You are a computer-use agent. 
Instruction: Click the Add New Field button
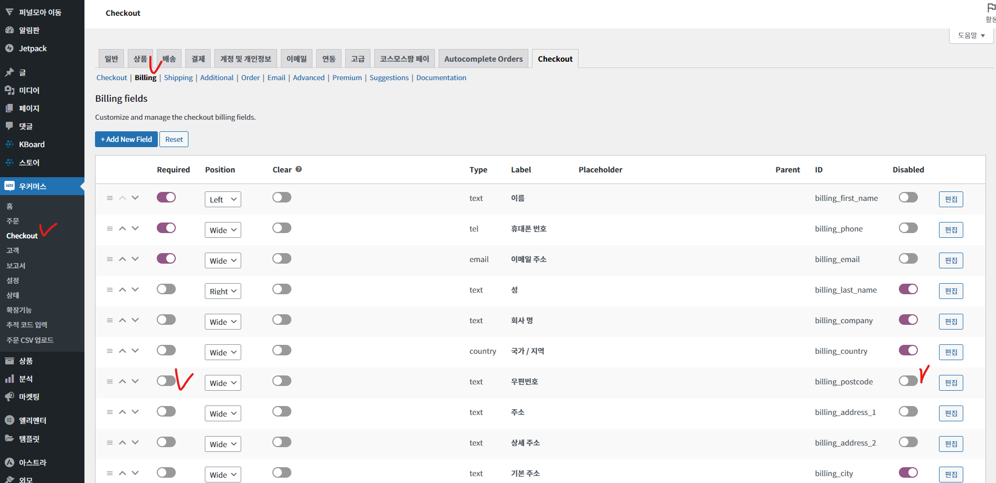tap(126, 139)
